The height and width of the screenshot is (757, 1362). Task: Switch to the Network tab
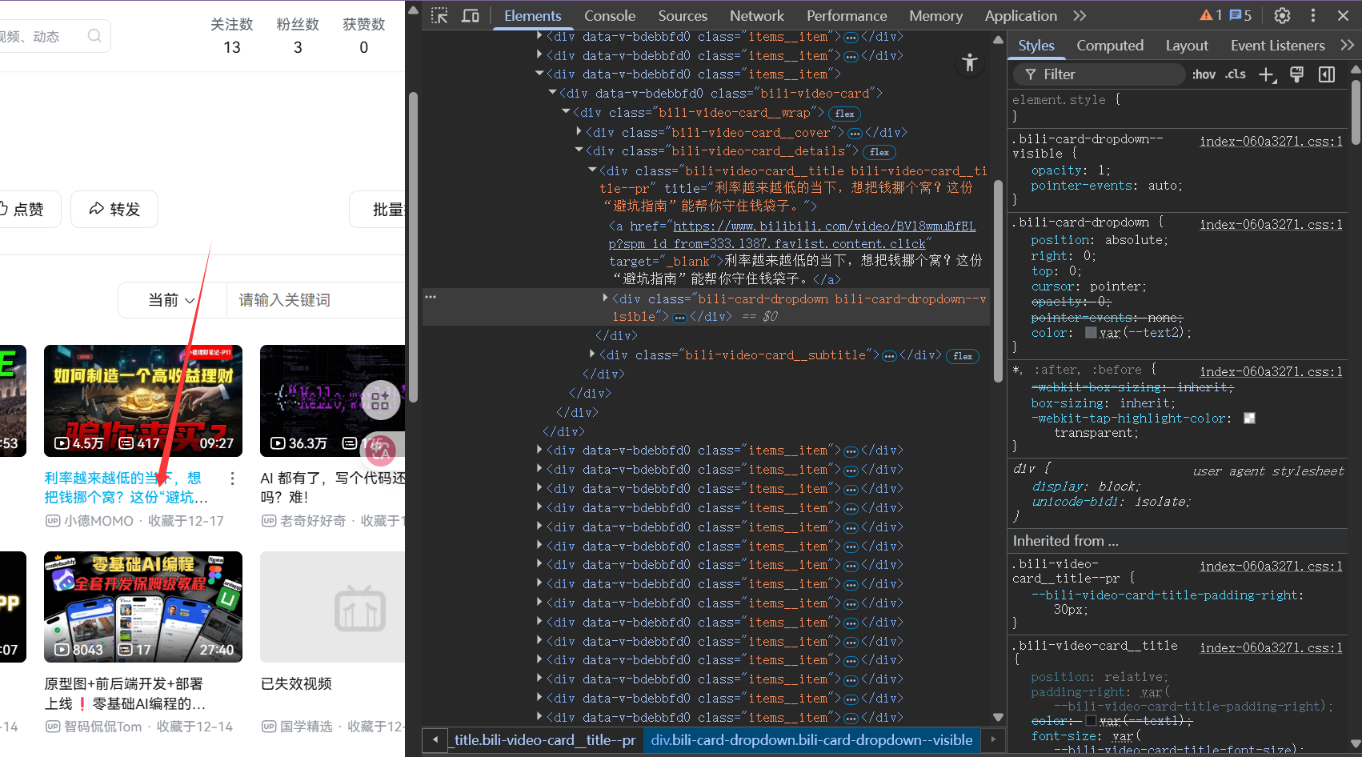coord(756,16)
